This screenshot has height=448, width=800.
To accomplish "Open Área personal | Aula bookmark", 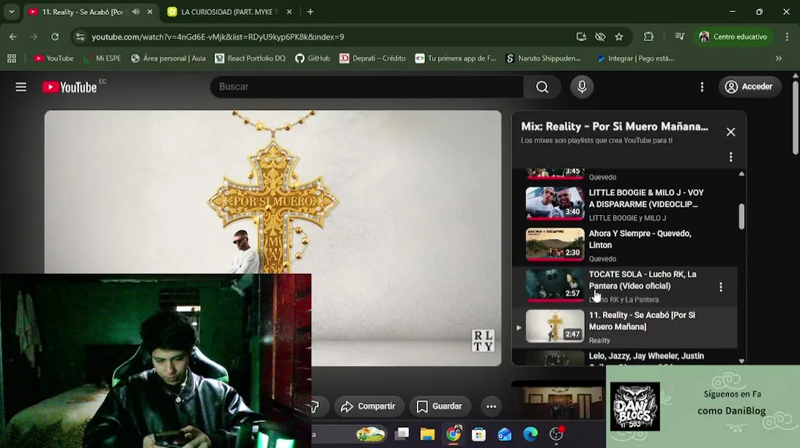I will (x=168, y=58).
